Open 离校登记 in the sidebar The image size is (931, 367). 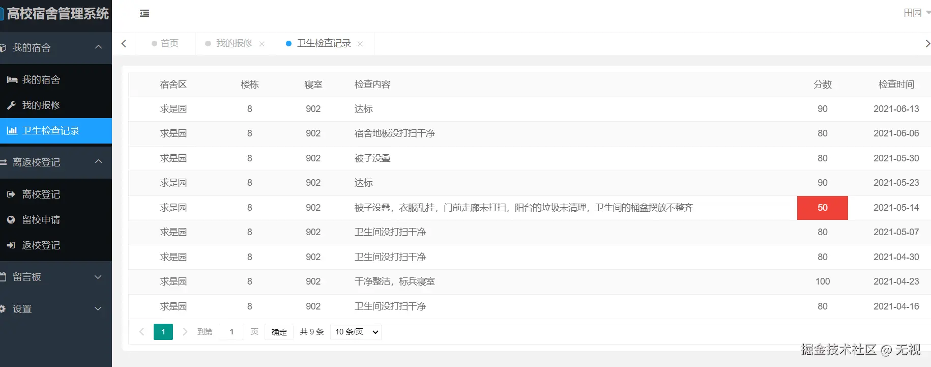pos(56,194)
